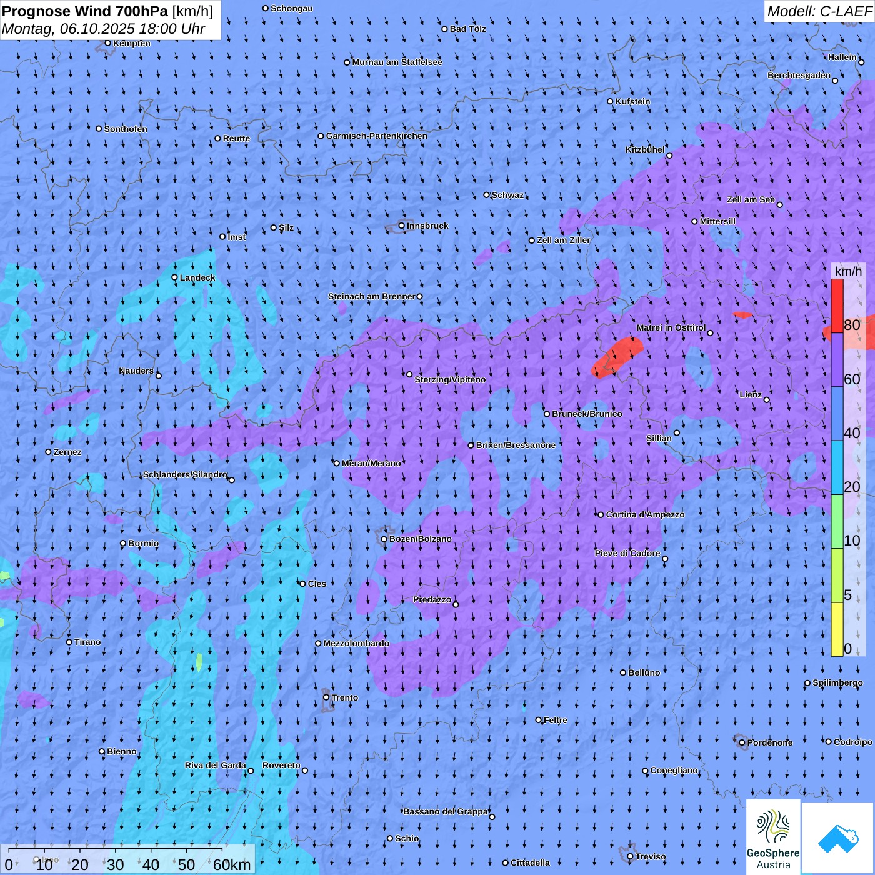Image resolution: width=875 pixels, height=875 pixels.
Task: Click the Pieve di Cadore label
Action: (627, 553)
